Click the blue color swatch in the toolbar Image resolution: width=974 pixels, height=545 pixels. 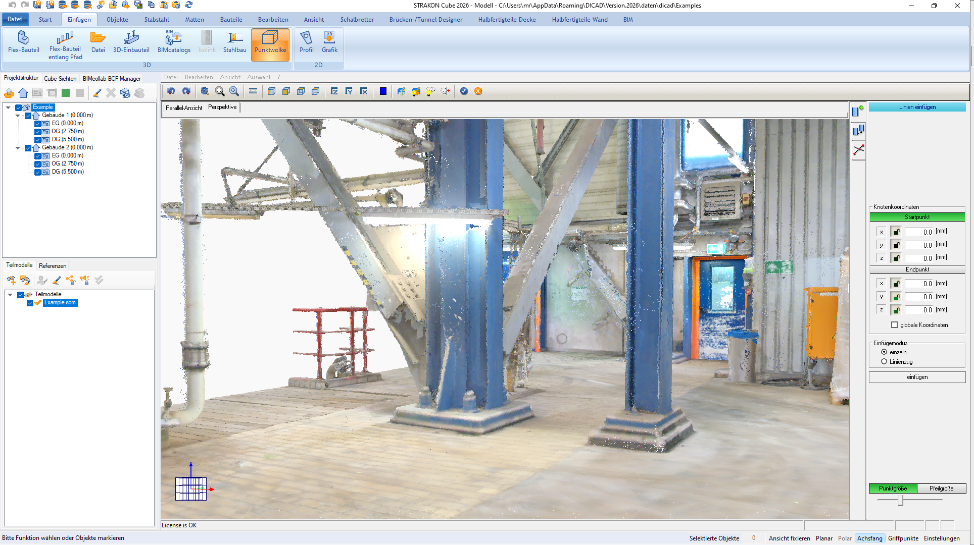pos(382,91)
